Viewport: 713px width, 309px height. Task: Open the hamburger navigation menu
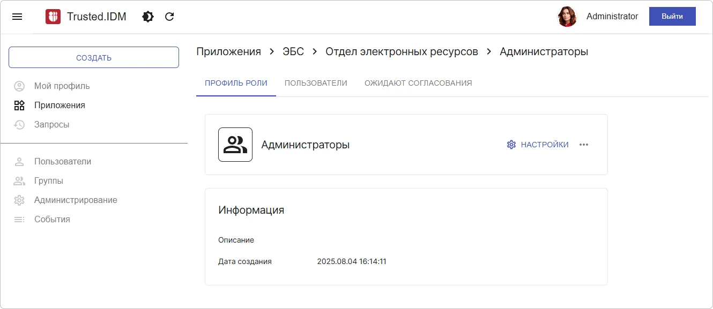pos(17,17)
